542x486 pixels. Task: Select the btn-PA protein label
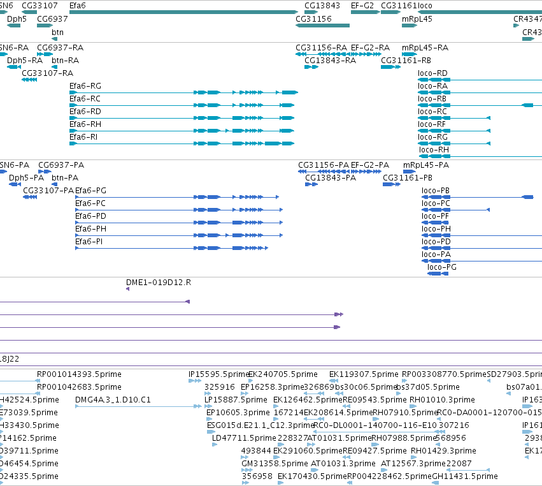click(64, 177)
